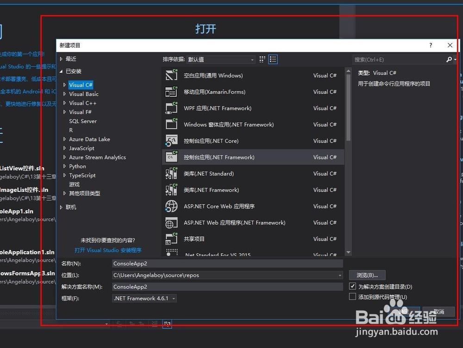The image size is (463, 348).
Task: Select Visual F# in the tree
Action: 80,112
